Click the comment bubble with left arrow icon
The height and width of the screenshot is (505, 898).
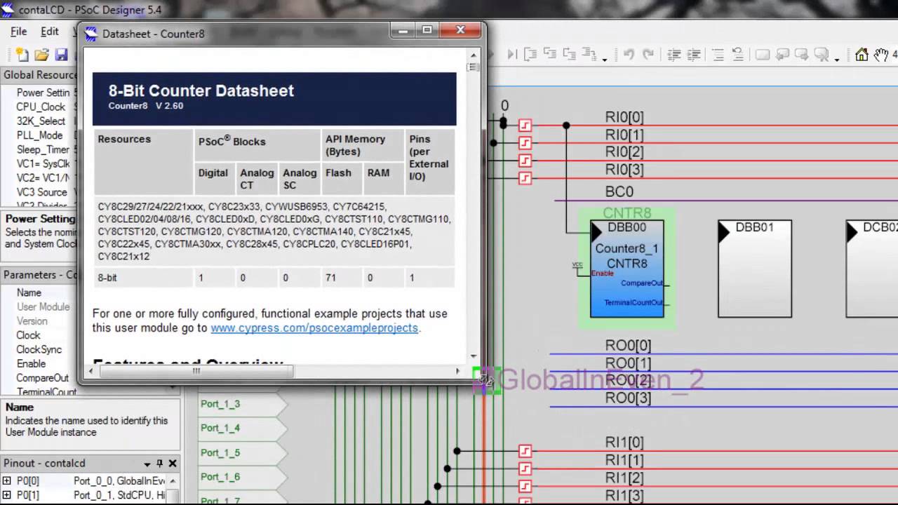click(x=782, y=54)
